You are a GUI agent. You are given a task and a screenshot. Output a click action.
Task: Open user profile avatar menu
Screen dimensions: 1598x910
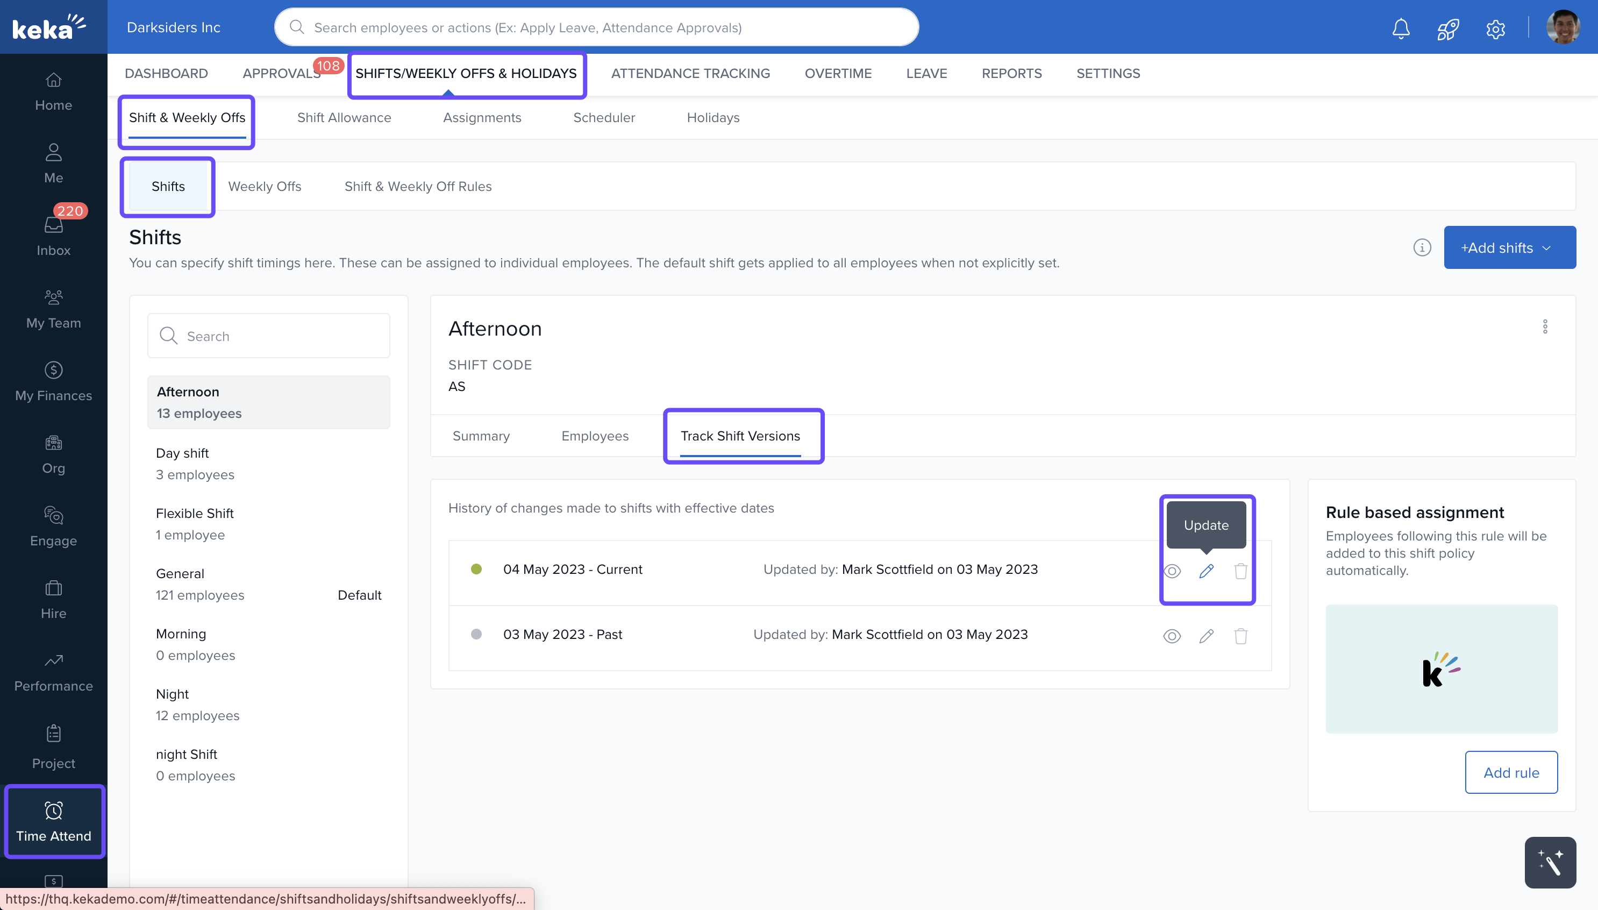1563,28
